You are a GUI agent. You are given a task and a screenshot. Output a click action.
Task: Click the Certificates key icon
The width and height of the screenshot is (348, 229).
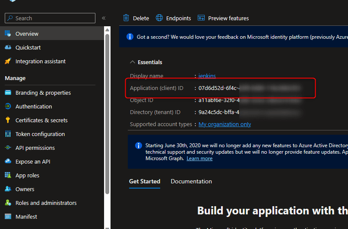8,120
